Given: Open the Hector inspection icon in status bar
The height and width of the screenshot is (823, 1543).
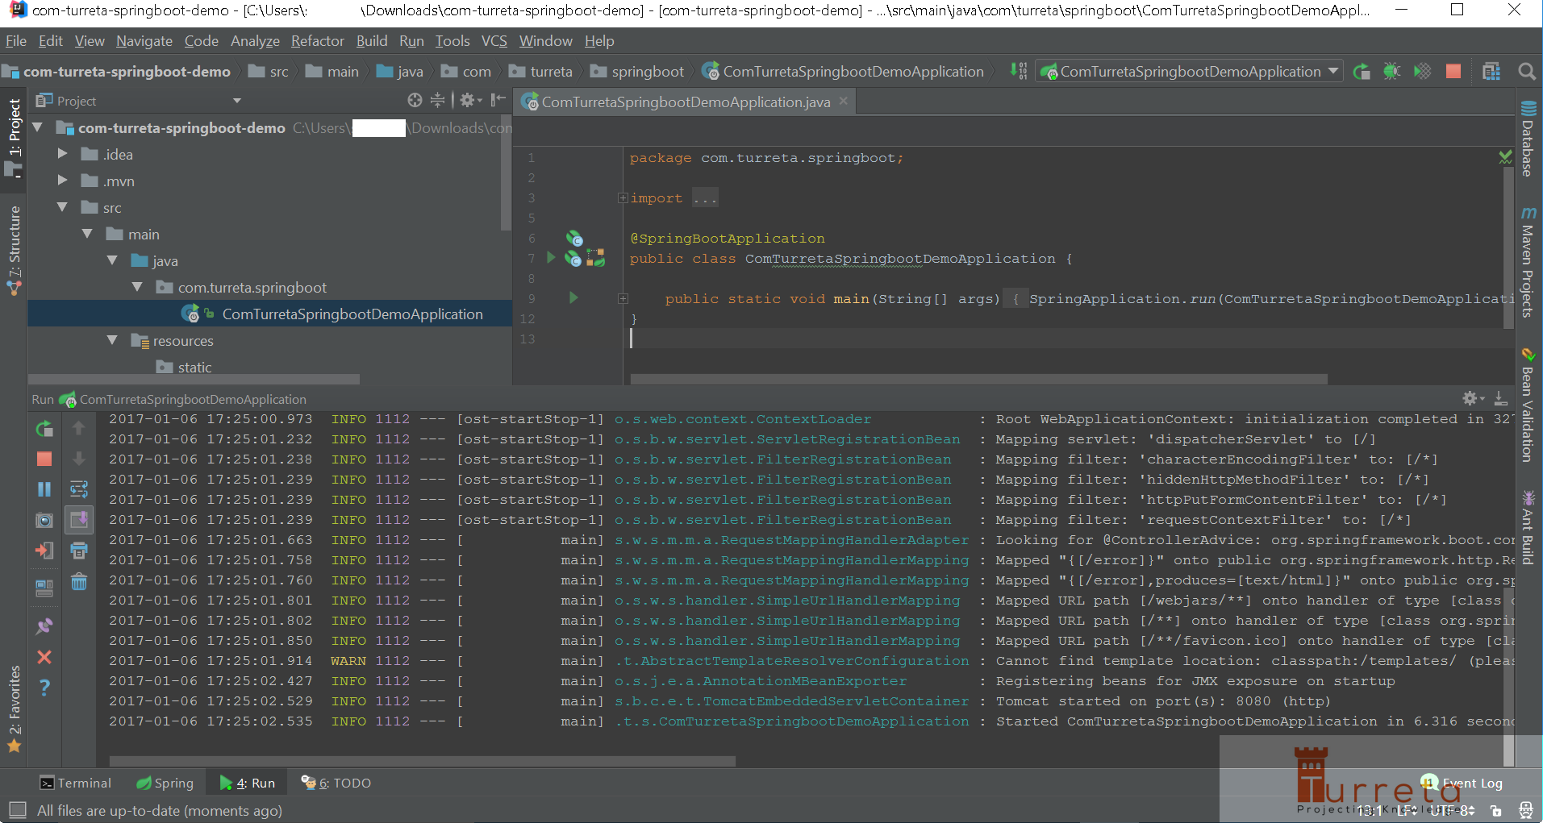Looking at the screenshot, I should click(1525, 810).
